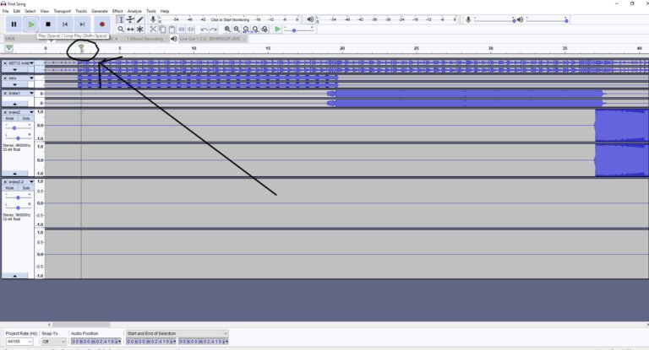Skip to End of the project
Viewport: 649px width, 350px height.
[x=82, y=24]
